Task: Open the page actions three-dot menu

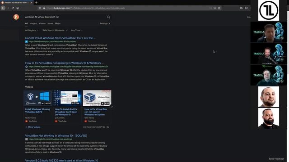Action: pos(210,8)
